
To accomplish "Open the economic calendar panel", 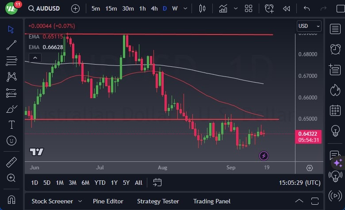I will coord(335,111).
